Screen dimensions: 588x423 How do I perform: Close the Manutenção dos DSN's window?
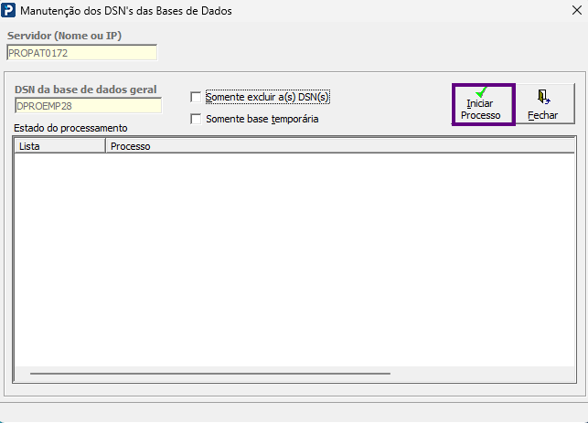point(577,10)
